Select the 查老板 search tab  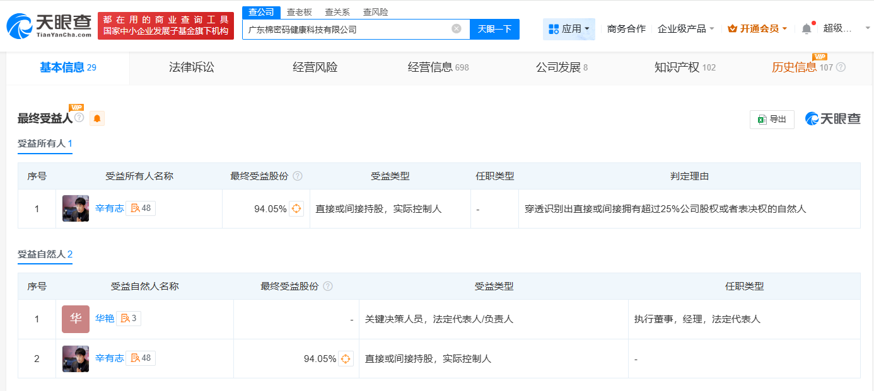pyautogui.click(x=298, y=11)
